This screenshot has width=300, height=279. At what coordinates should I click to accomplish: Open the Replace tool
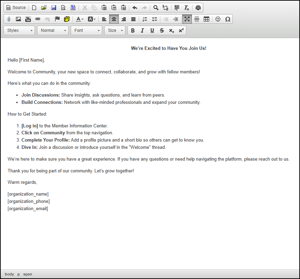[166, 8]
